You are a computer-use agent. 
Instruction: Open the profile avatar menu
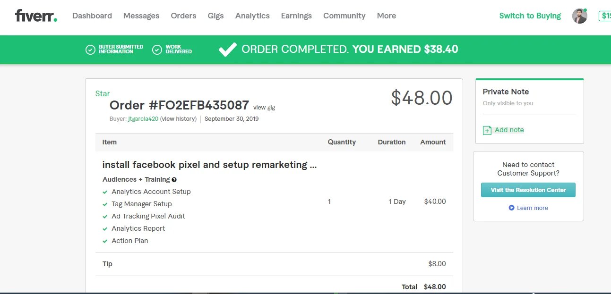pos(579,16)
